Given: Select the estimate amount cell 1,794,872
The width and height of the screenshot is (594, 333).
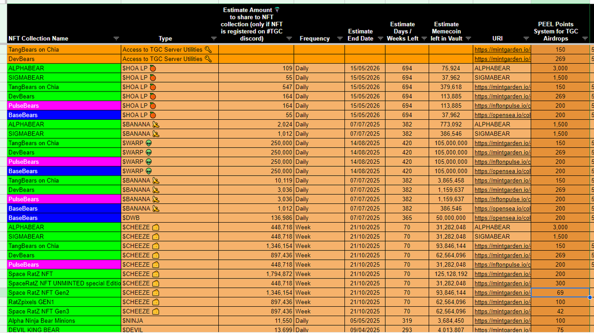Looking at the screenshot, I should click(256, 274).
